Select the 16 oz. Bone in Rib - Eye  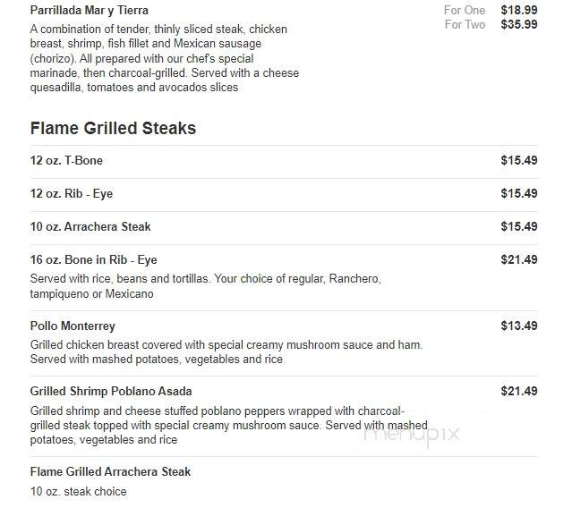(93, 260)
